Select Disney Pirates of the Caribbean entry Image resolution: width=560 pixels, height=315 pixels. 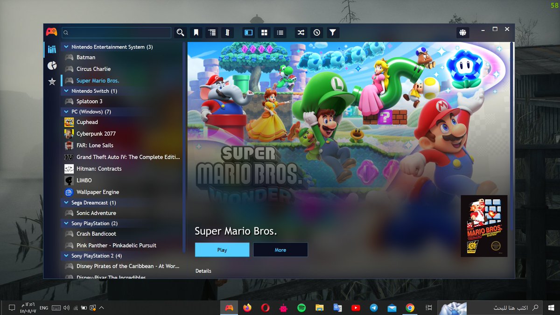[121, 266]
